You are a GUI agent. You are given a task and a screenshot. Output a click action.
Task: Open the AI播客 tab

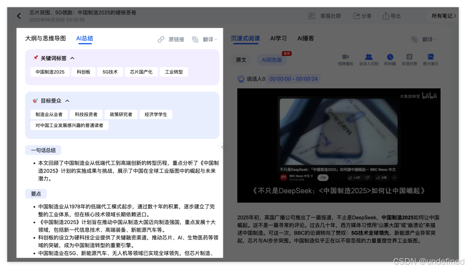point(305,39)
